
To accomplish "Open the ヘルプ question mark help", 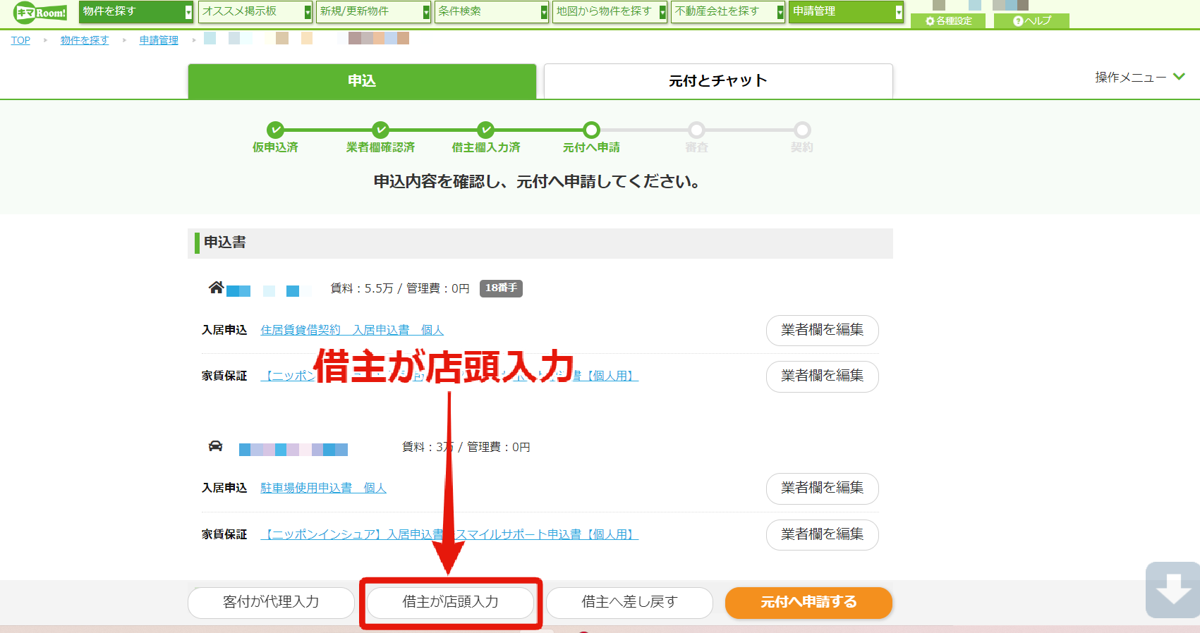I will [x=1031, y=21].
